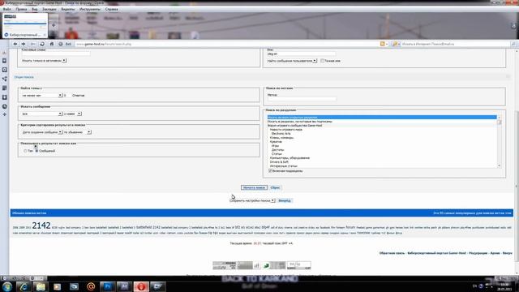Tick the exact name checkbox
The width and height of the screenshot is (519, 292).
pyautogui.click(x=323, y=61)
